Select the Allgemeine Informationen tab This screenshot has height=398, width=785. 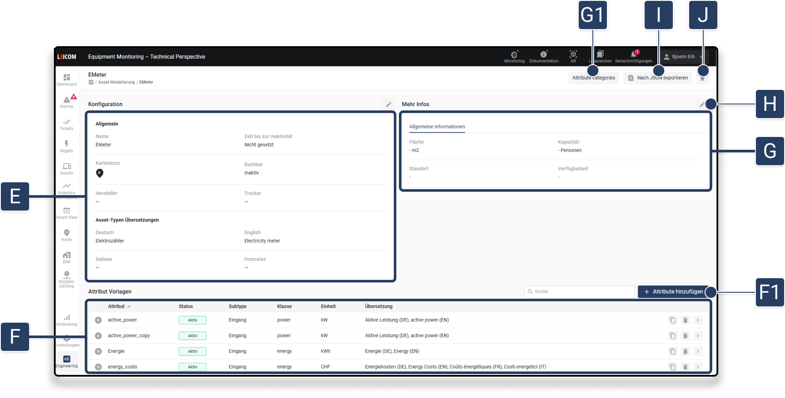point(437,127)
